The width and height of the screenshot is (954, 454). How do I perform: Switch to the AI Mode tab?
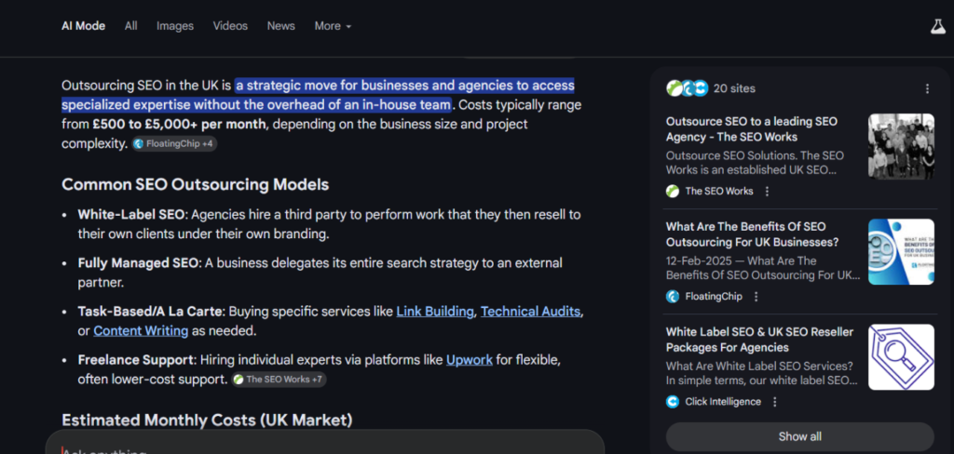(x=83, y=26)
